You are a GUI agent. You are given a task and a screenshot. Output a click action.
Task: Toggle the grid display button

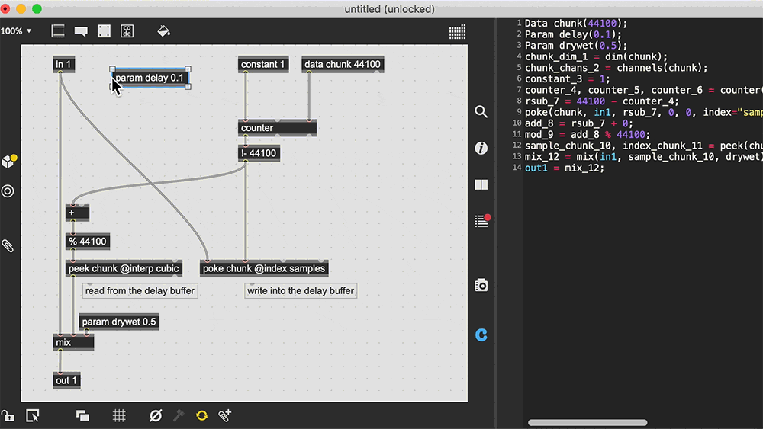(x=119, y=415)
